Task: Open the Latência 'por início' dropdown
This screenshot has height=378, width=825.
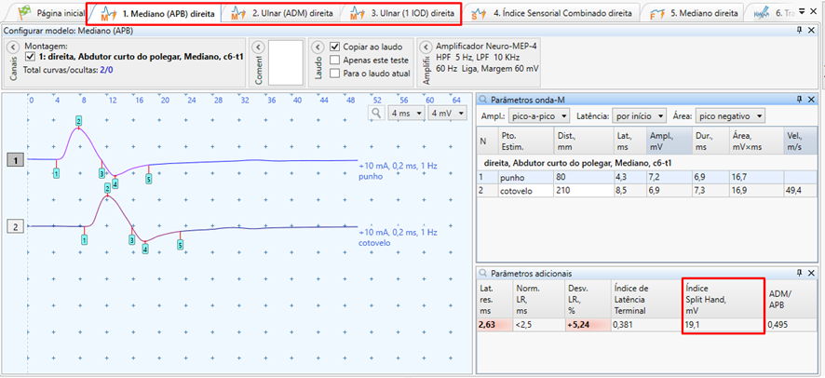Action: tap(642, 115)
